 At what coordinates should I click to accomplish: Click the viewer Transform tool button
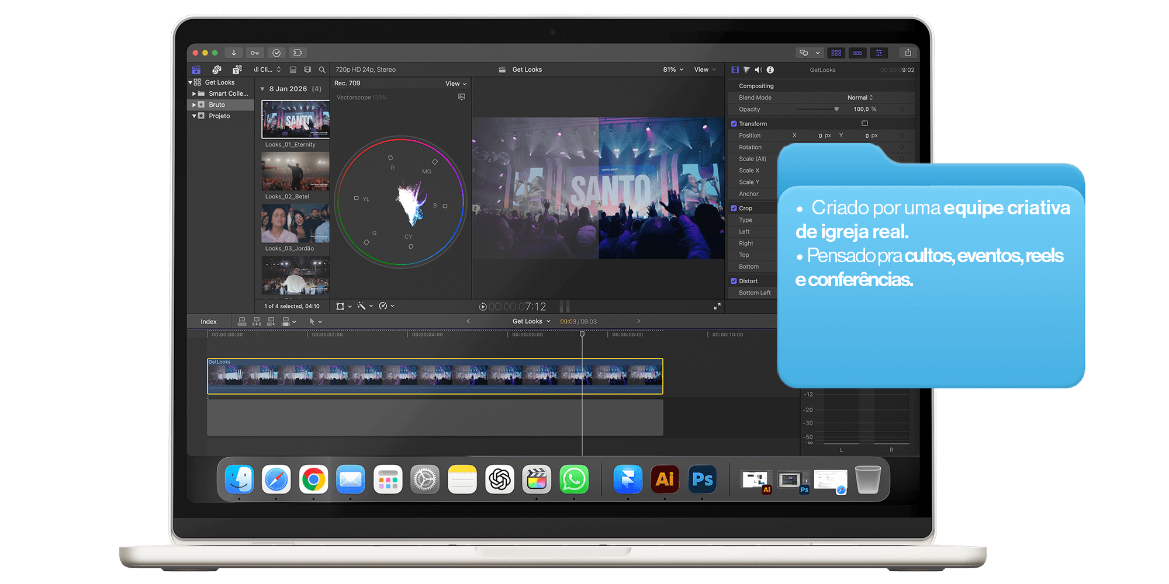[x=340, y=306]
